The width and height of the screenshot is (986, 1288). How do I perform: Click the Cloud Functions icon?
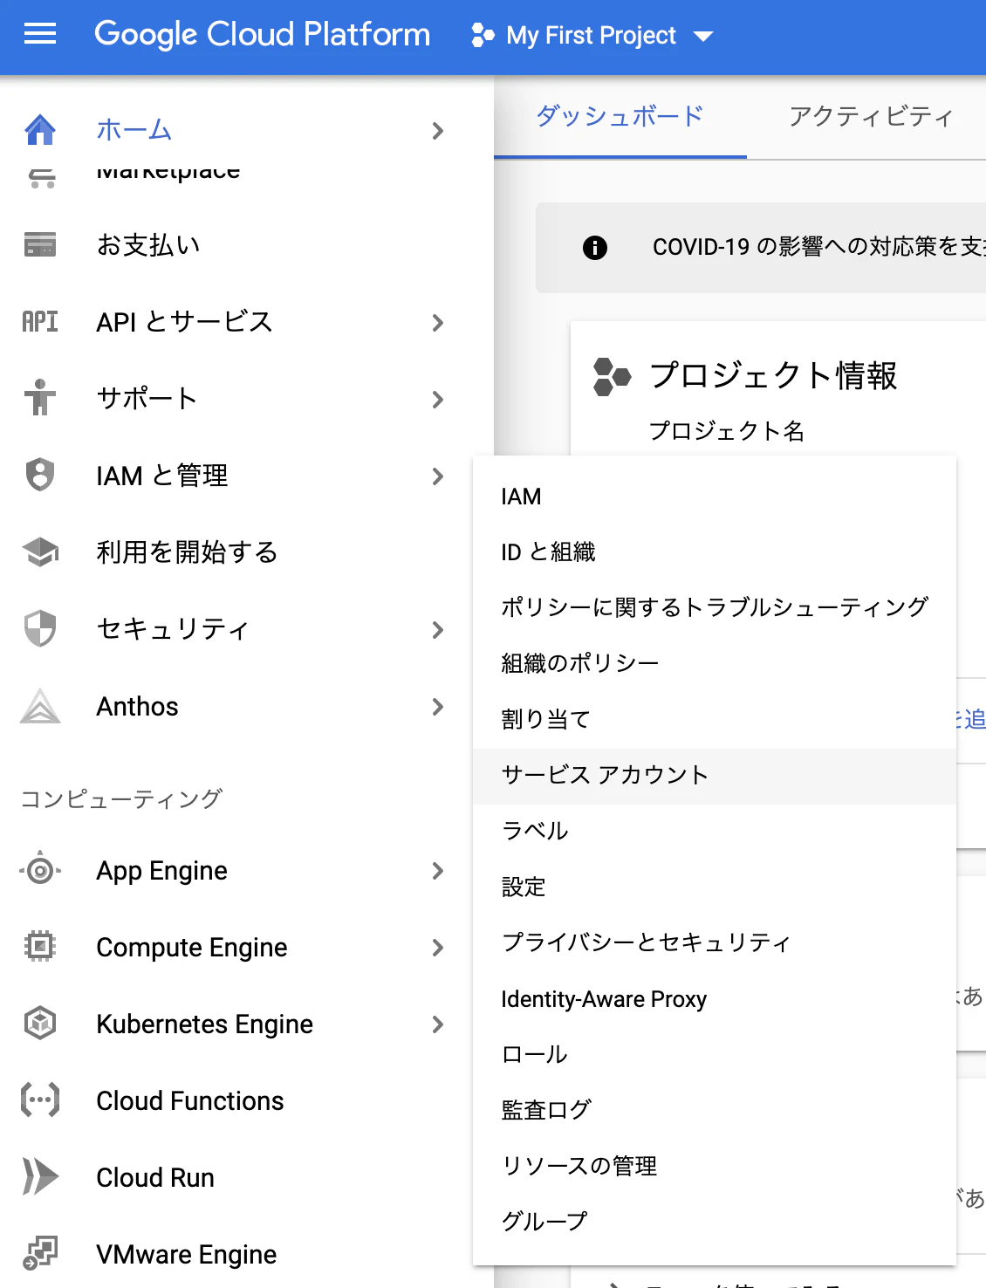pyautogui.click(x=39, y=1100)
